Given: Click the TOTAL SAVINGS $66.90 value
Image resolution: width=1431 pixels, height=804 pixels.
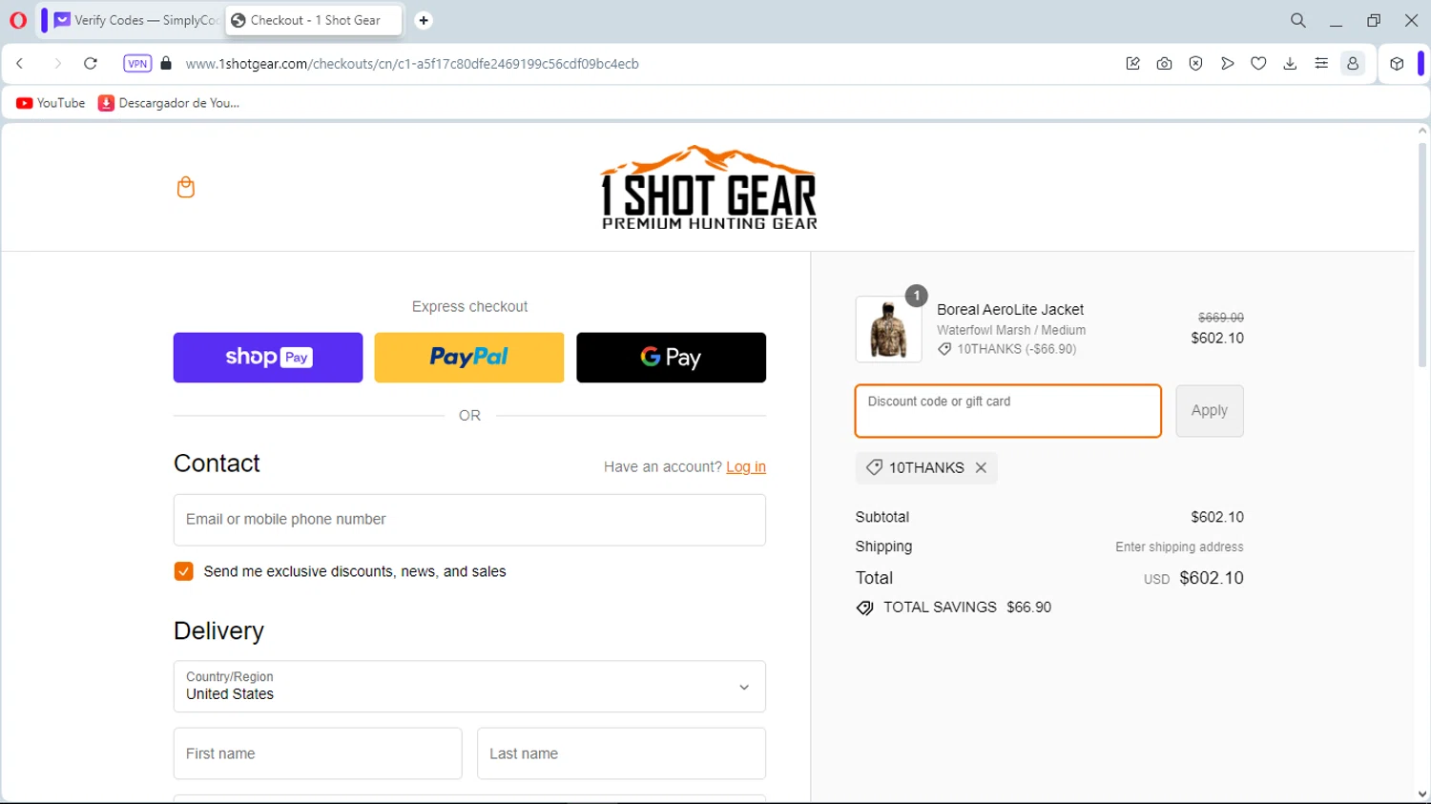Looking at the screenshot, I should [x=1029, y=608].
